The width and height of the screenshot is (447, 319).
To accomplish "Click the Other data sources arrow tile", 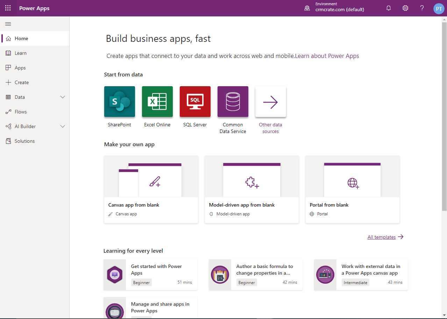I will (x=271, y=102).
